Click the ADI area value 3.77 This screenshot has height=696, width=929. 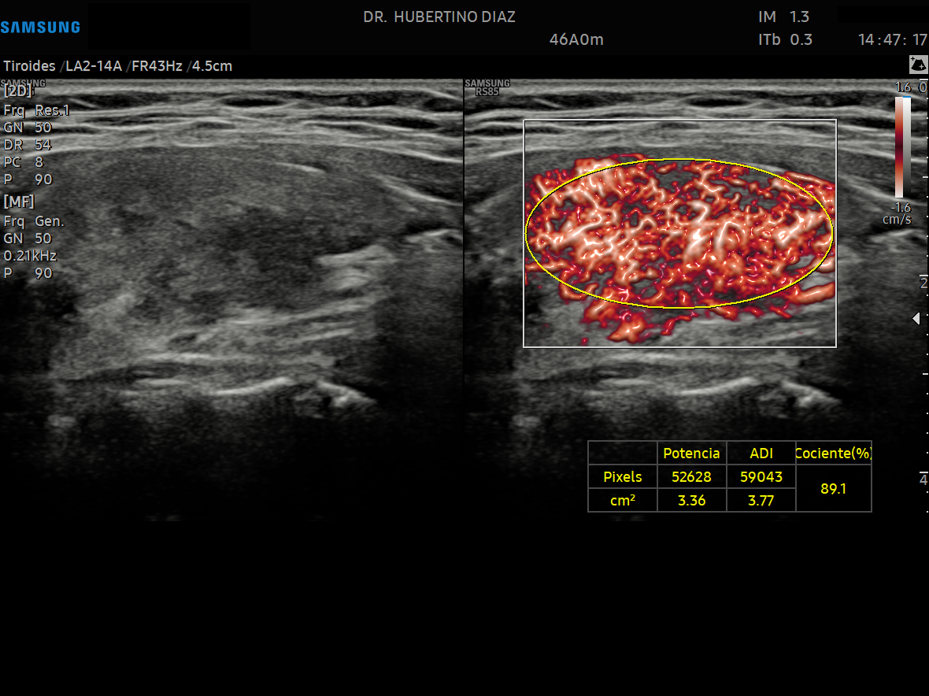tap(761, 500)
